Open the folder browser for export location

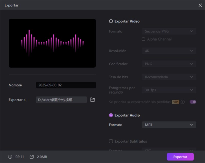coord(93,100)
